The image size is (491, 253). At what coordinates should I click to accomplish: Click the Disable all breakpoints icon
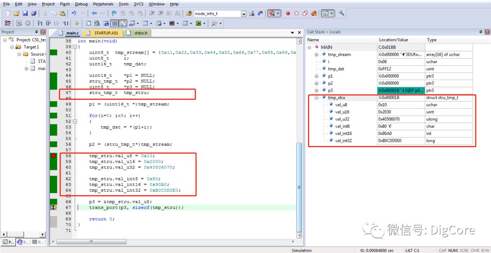(305, 14)
